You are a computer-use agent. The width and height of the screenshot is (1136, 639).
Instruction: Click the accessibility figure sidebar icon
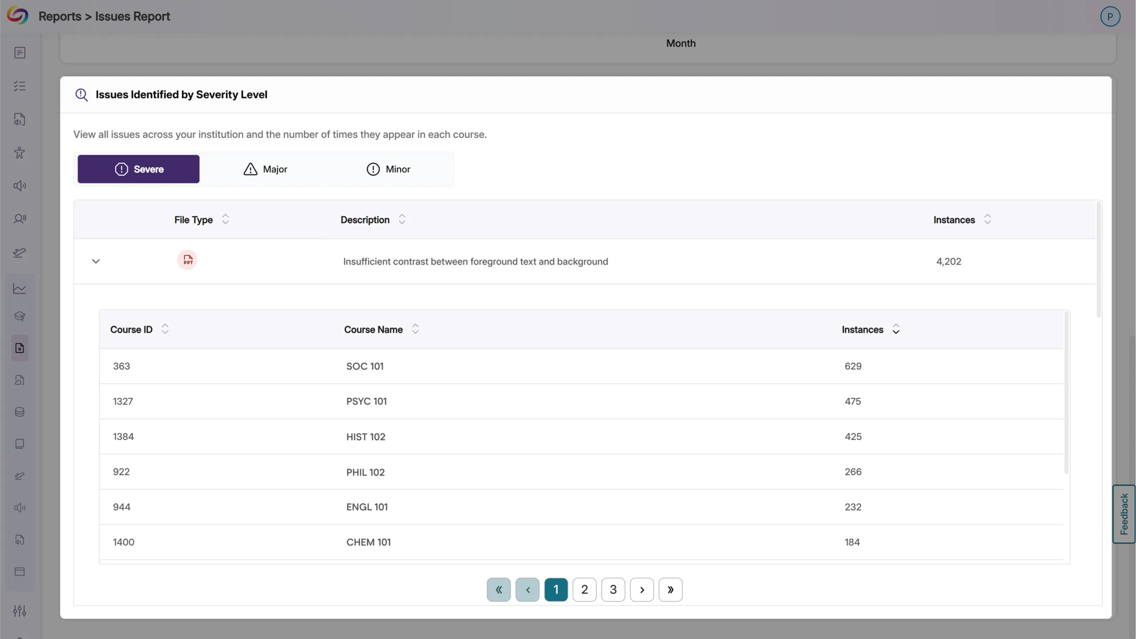[20, 153]
